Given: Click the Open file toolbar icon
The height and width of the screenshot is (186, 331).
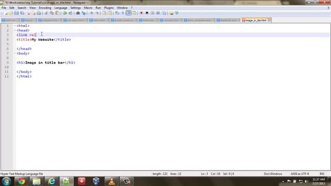Looking at the screenshot, I should (10, 13).
